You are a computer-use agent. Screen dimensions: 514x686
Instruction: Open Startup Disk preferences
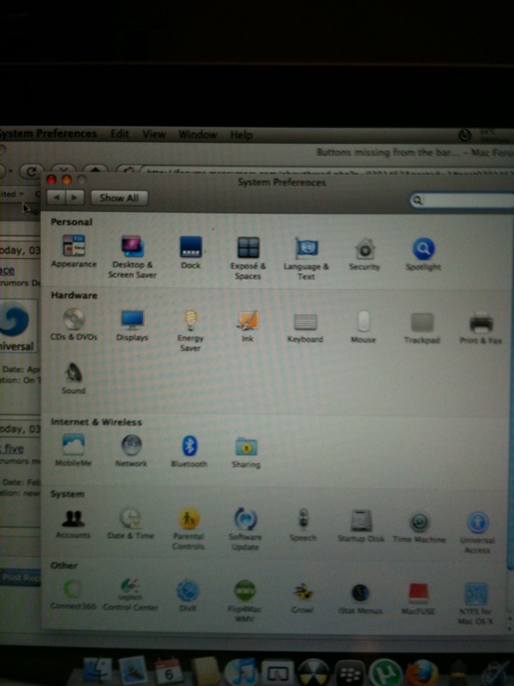[x=361, y=526]
